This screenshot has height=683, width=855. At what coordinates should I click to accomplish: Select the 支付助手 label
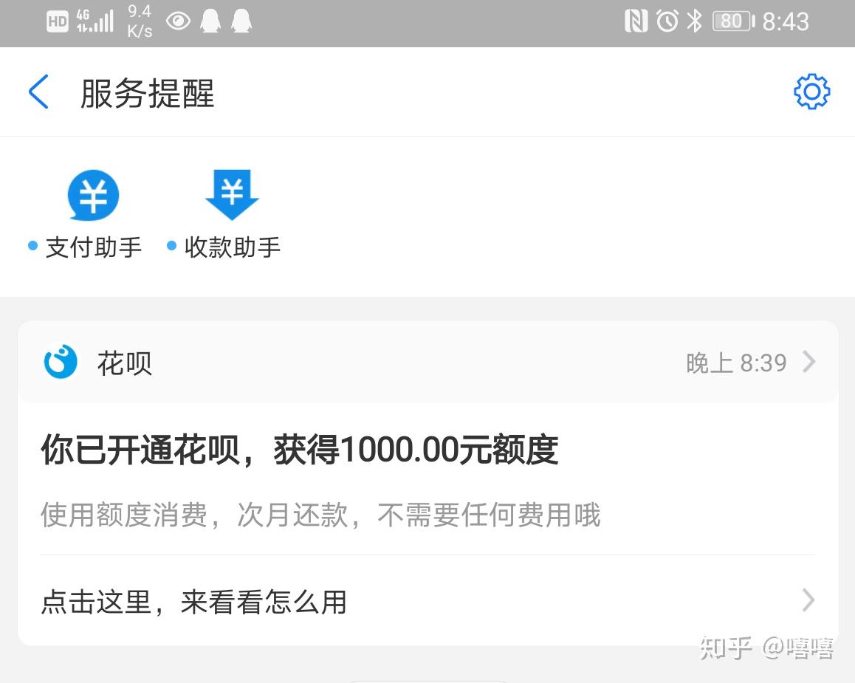(93, 247)
